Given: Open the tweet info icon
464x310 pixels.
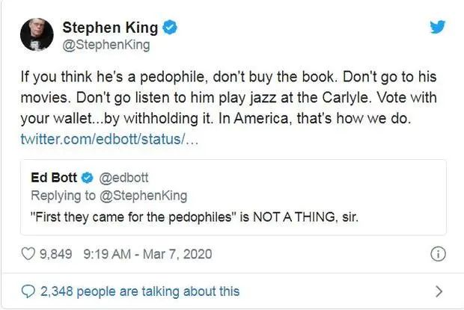Looking at the screenshot, I should [438, 254].
